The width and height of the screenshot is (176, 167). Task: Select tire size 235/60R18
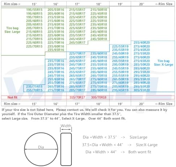click(99, 53)
